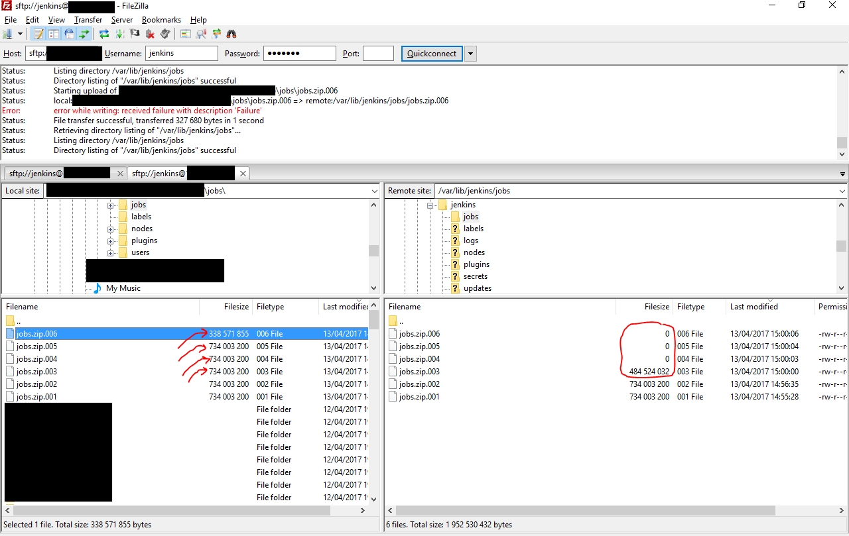The image size is (849, 536).
Task: Open the Site Manager dropdown arrow
Action: coord(21,34)
